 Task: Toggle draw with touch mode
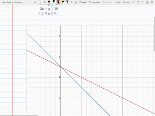pos(76,2)
